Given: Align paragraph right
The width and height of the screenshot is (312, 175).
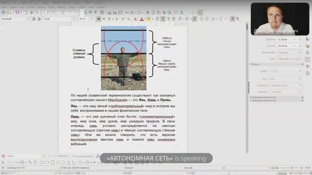Looking at the screenshot, I should click(x=168, y=19).
